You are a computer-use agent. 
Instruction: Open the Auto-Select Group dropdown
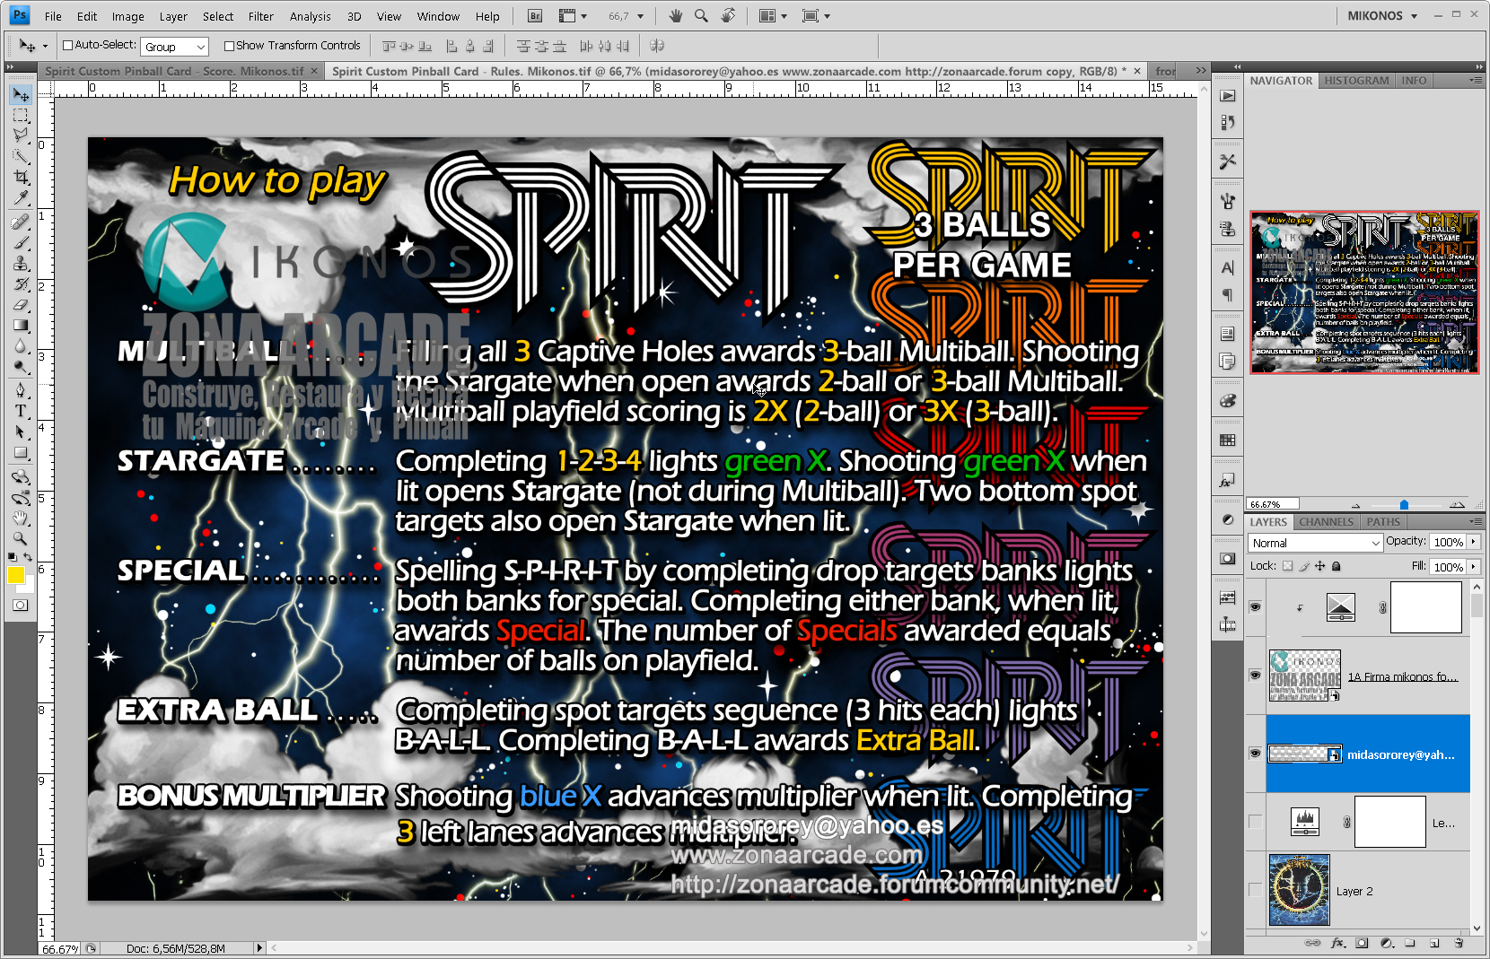pos(174,47)
